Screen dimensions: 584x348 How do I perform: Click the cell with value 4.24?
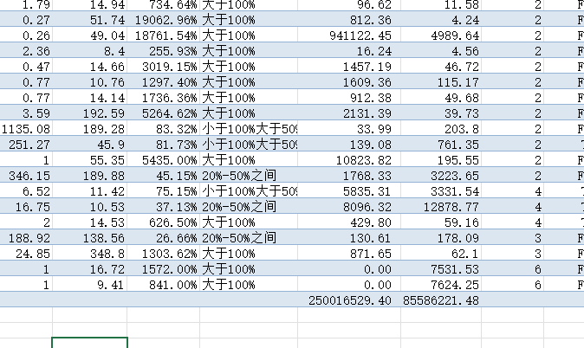(441, 19)
